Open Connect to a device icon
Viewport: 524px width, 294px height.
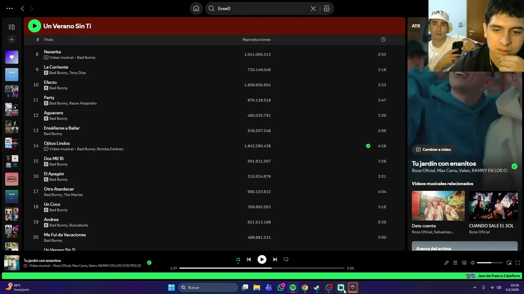point(464,263)
